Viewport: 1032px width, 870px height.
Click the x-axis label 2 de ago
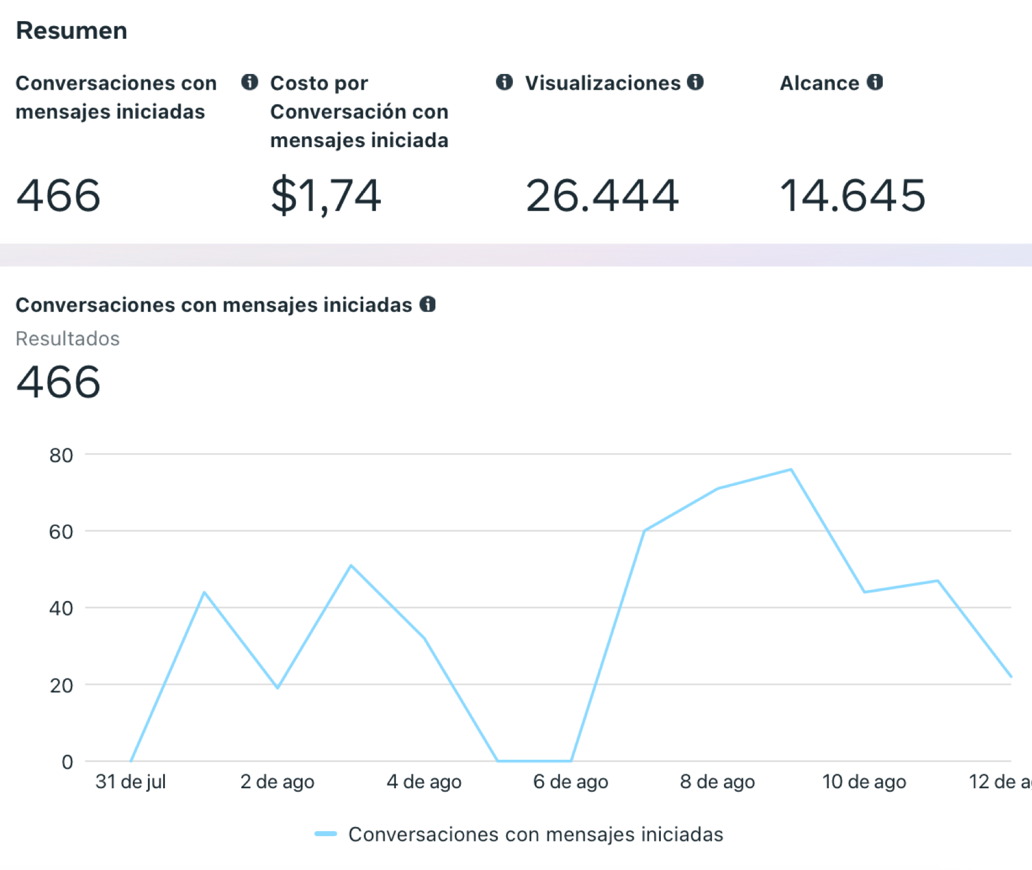click(277, 782)
